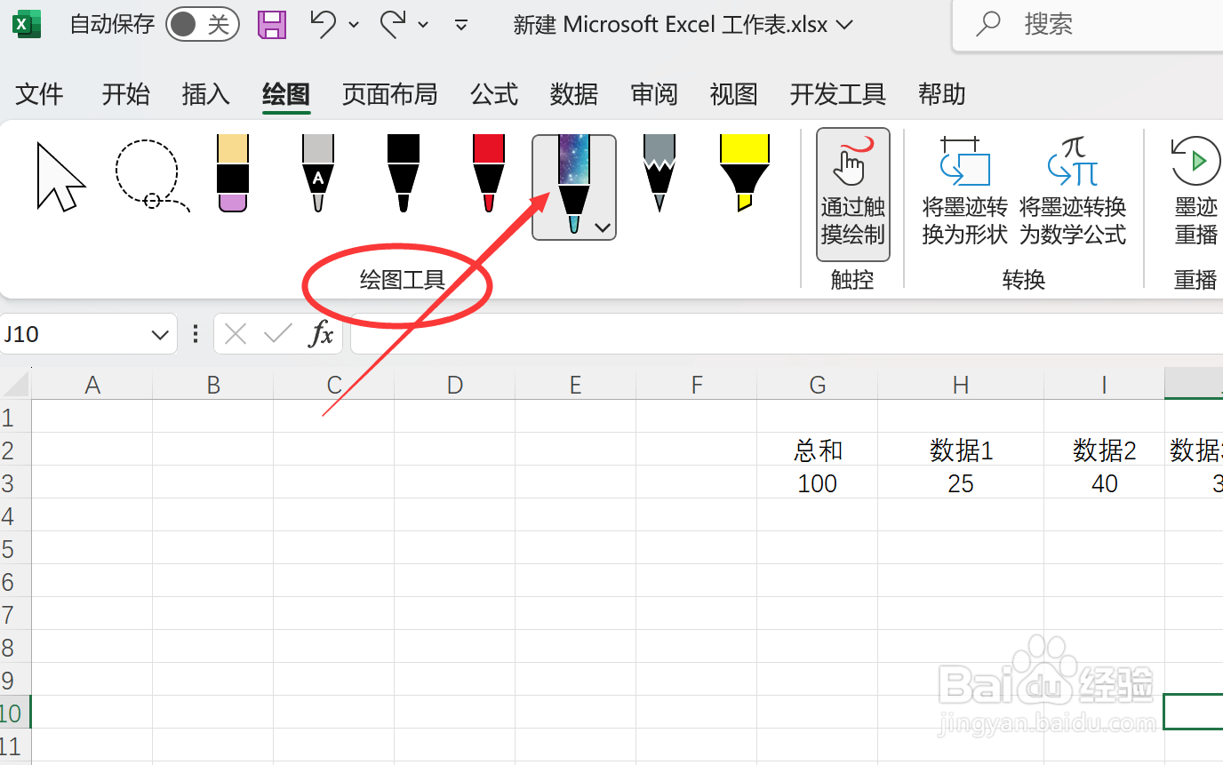Open the galaxy pen options chevron
This screenshot has width=1223, height=765.
coord(603,228)
